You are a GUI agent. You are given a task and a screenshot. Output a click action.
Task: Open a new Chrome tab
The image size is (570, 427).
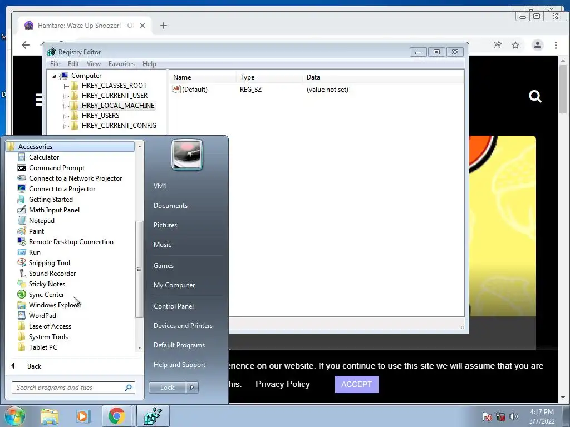[x=164, y=26]
